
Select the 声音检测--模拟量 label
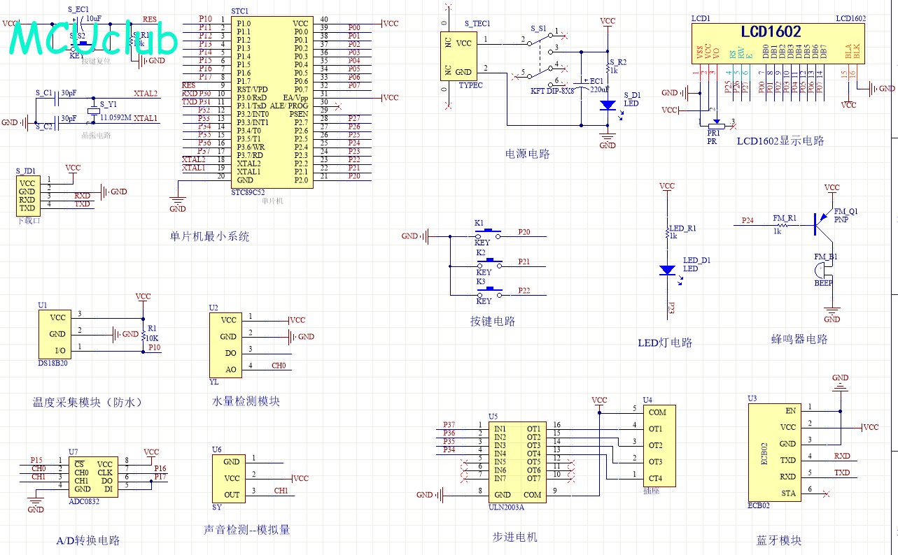click(x=247, y=530)
